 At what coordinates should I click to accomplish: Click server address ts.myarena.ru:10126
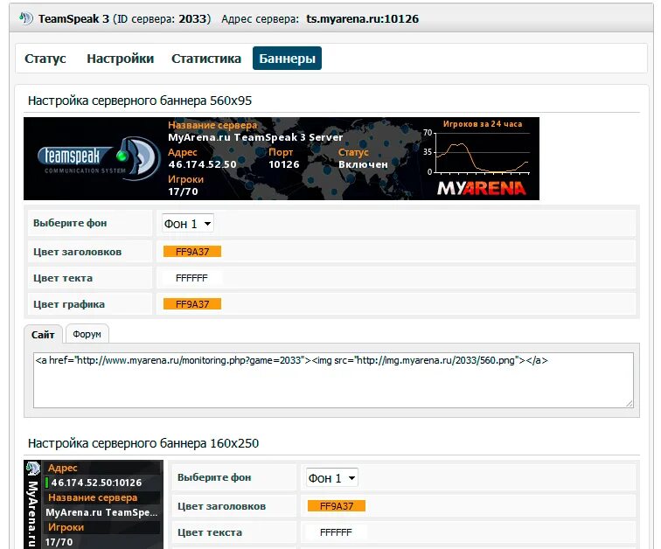363,19
